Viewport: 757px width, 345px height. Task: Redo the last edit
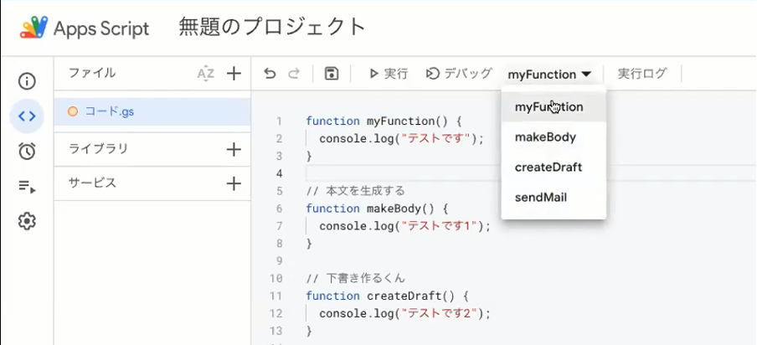294,74
